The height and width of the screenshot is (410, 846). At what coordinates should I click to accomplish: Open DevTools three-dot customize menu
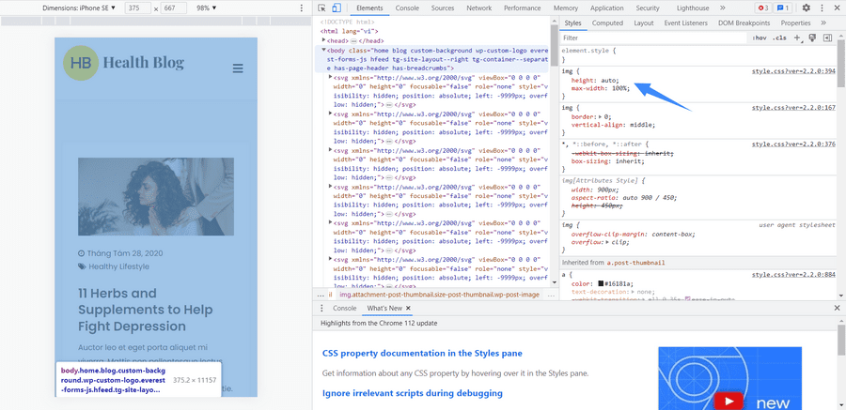pyautogui.click(x=822, y=8)
